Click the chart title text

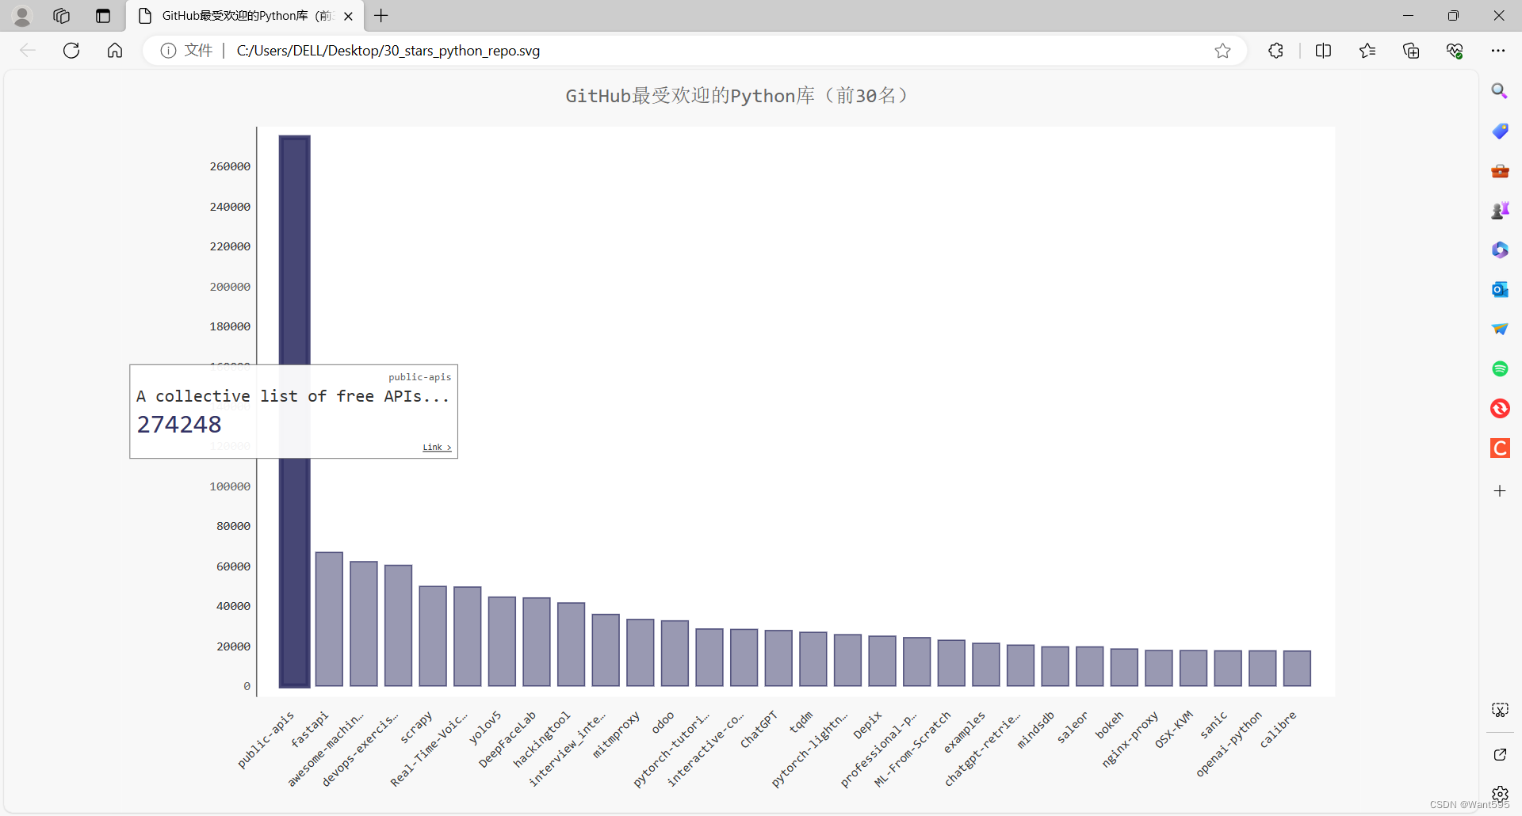[739, 96]
